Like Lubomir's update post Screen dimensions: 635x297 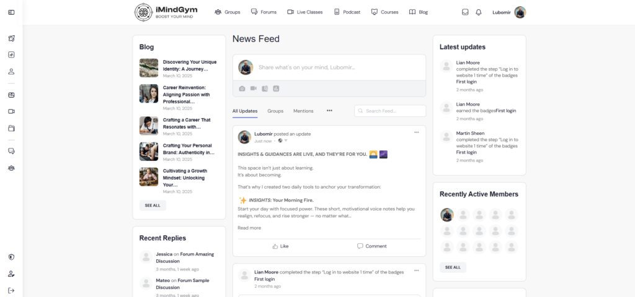tap(280, 246)
